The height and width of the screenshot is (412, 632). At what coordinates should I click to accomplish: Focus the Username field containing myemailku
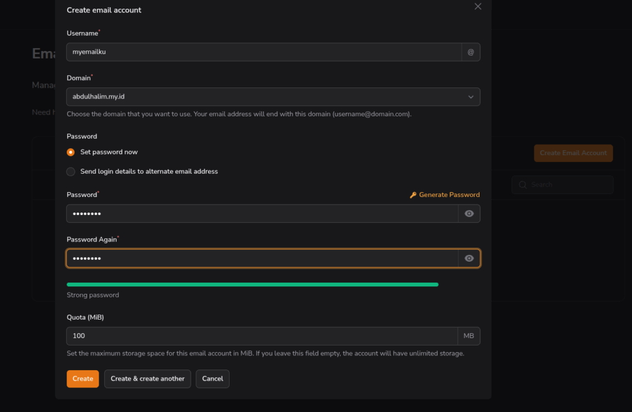(263, 52)
